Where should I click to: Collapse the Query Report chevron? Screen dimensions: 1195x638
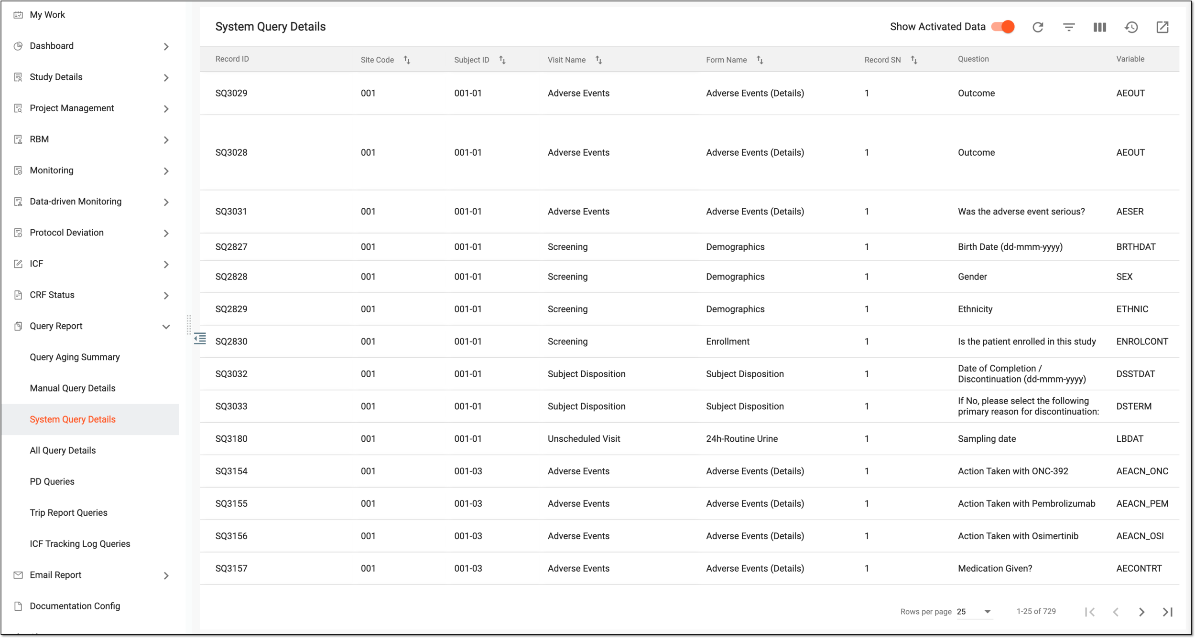point(166,327)
